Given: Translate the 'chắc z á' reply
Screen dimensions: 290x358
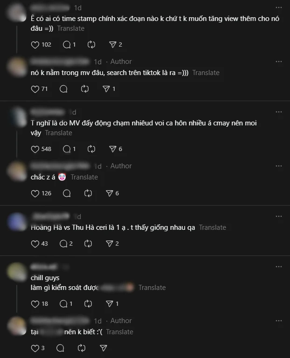Looking at the screenshot, I should click(84, 177).
